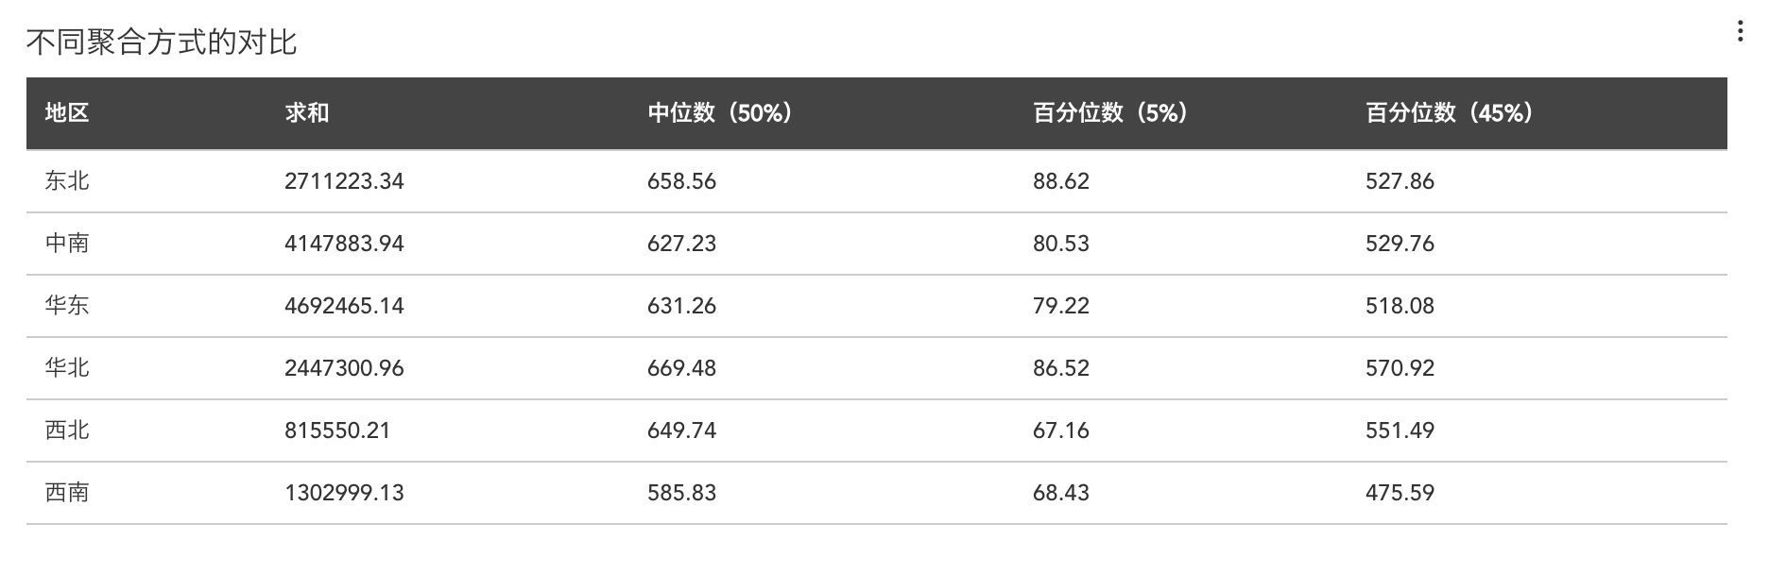This screenshot has width=1769, height=574.
Task: Click the 地区 column header
Action: click(x=67, y=113)
